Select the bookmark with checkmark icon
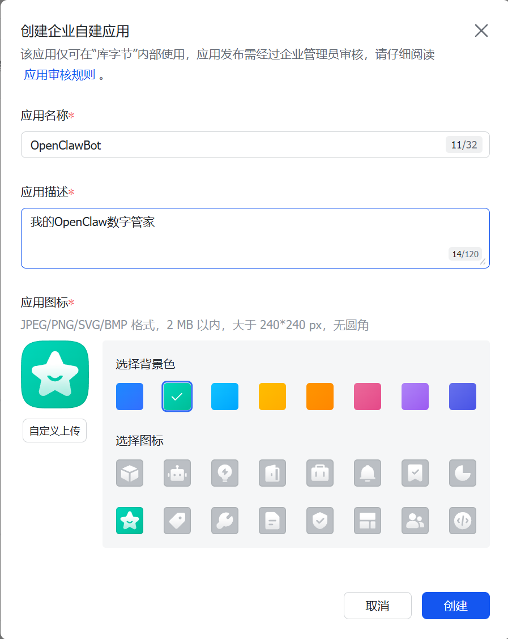The width and height of the screenshot is (508, 639). (x=415, y=473)
